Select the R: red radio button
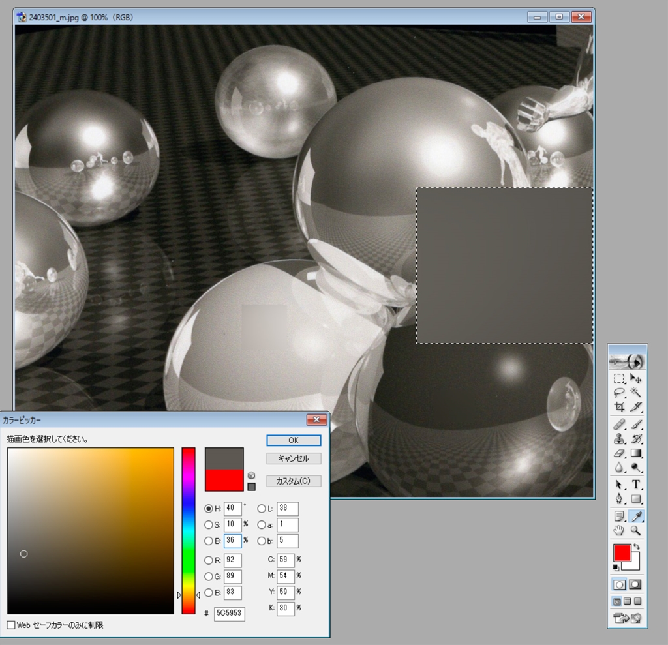Screen dimensions: 668x645 click(209, 560)
